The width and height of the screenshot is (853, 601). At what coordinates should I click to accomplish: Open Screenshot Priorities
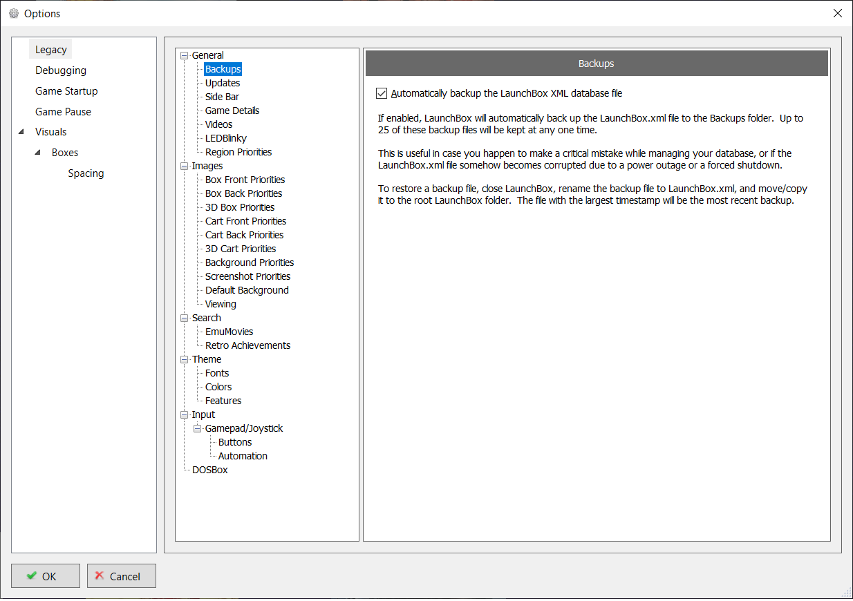pos(247,276)
